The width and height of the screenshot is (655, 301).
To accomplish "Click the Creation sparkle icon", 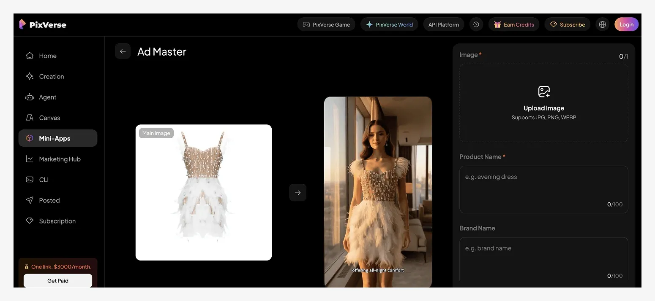I will pyautogui.click(x=30, y=76).
